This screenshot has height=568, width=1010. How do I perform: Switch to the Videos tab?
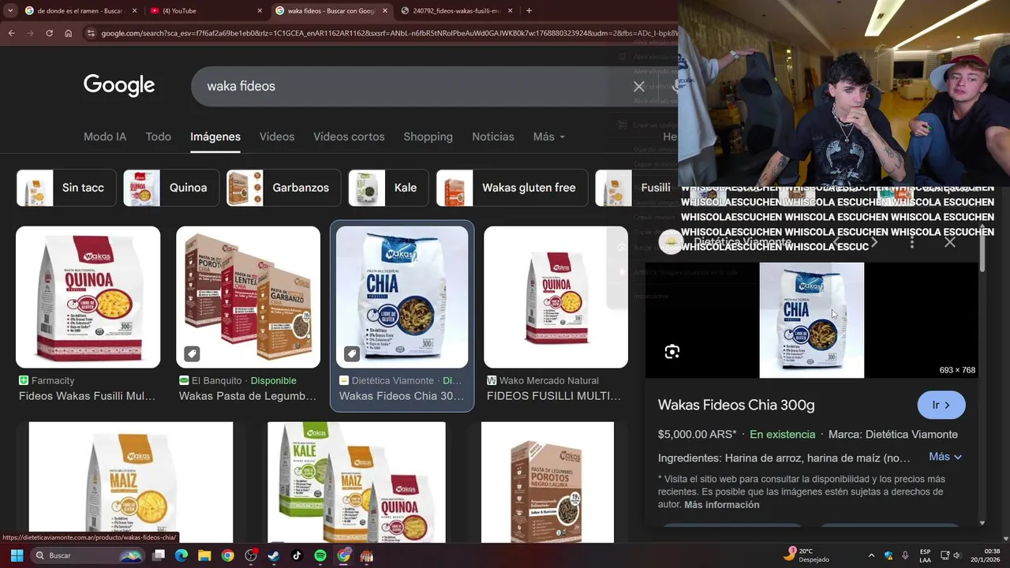point(277,136)
